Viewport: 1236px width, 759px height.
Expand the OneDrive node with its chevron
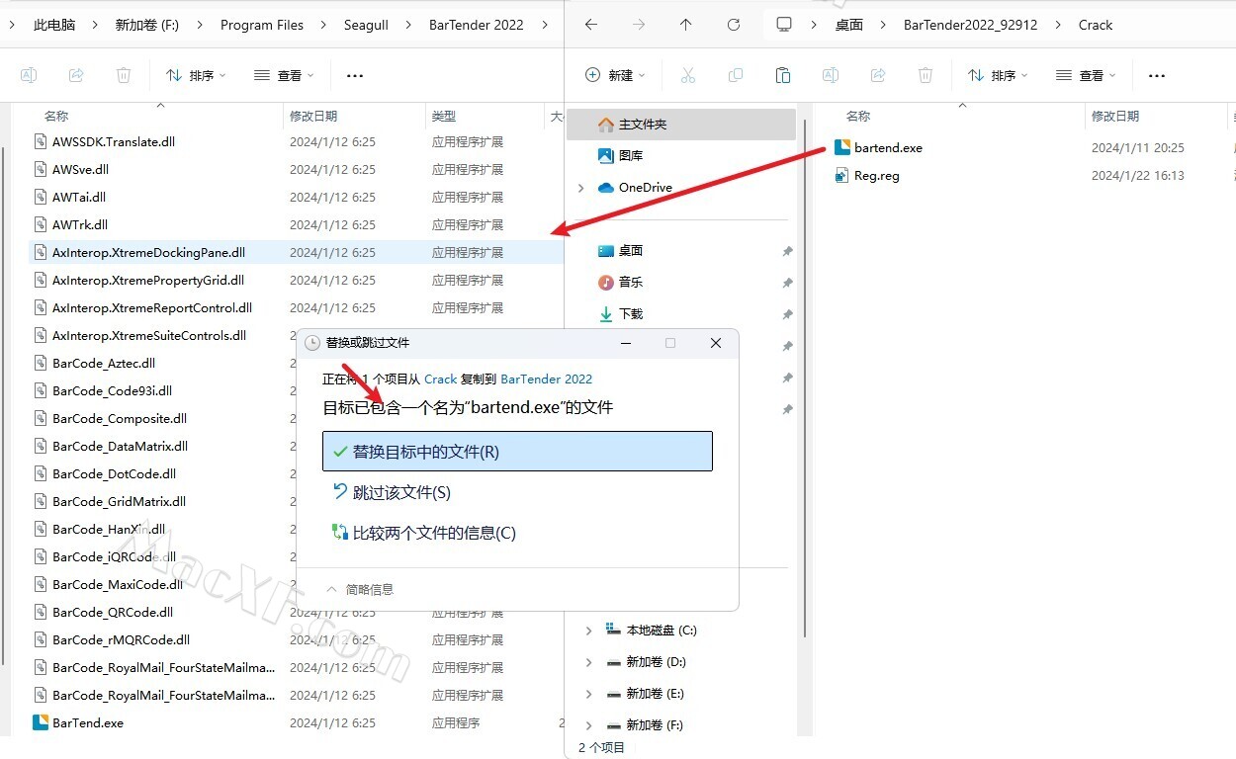point(581,188)
